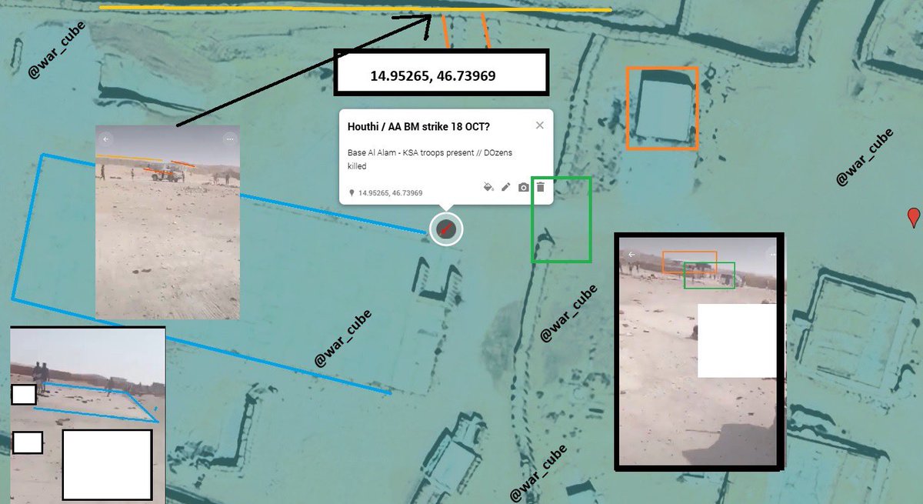Click the pencil edit icon in popup
Viewport: 923px width, 504px height.
[x=505, y=187]
